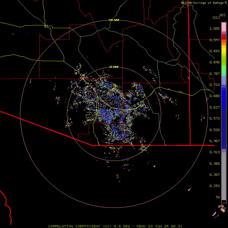This screenshot has height=228, width=228.
Task: Select the 0.360 legend value
Action: [215, 164]
